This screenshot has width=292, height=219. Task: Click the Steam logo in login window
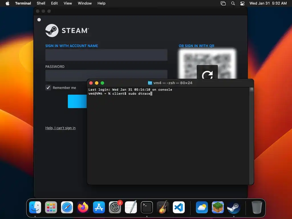pyautogui.click(x=52, y=31)
